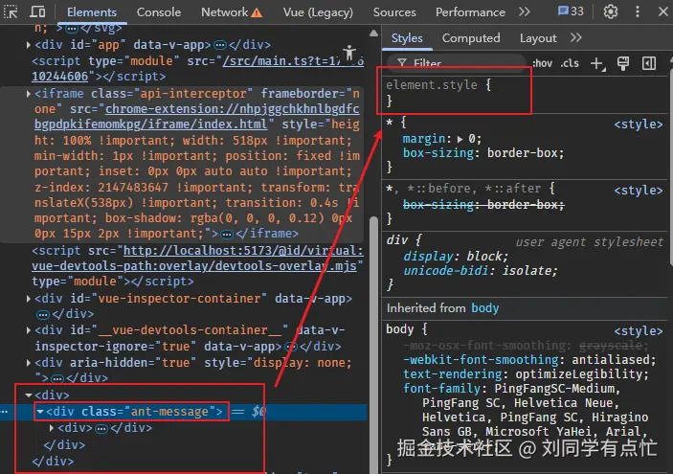Expand the vue-inspector-container div
The image size is (673, 474).
click(x=29, y=299)
